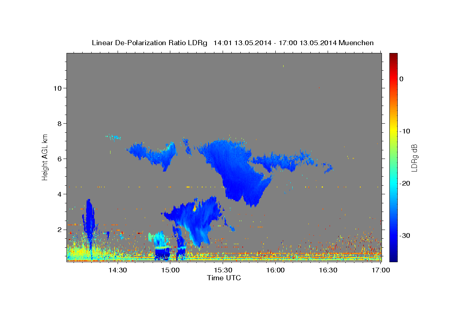This screenshot has width=472, height=314.
Task: Click the 16:30 time tick label
Action: coord(328,270)
